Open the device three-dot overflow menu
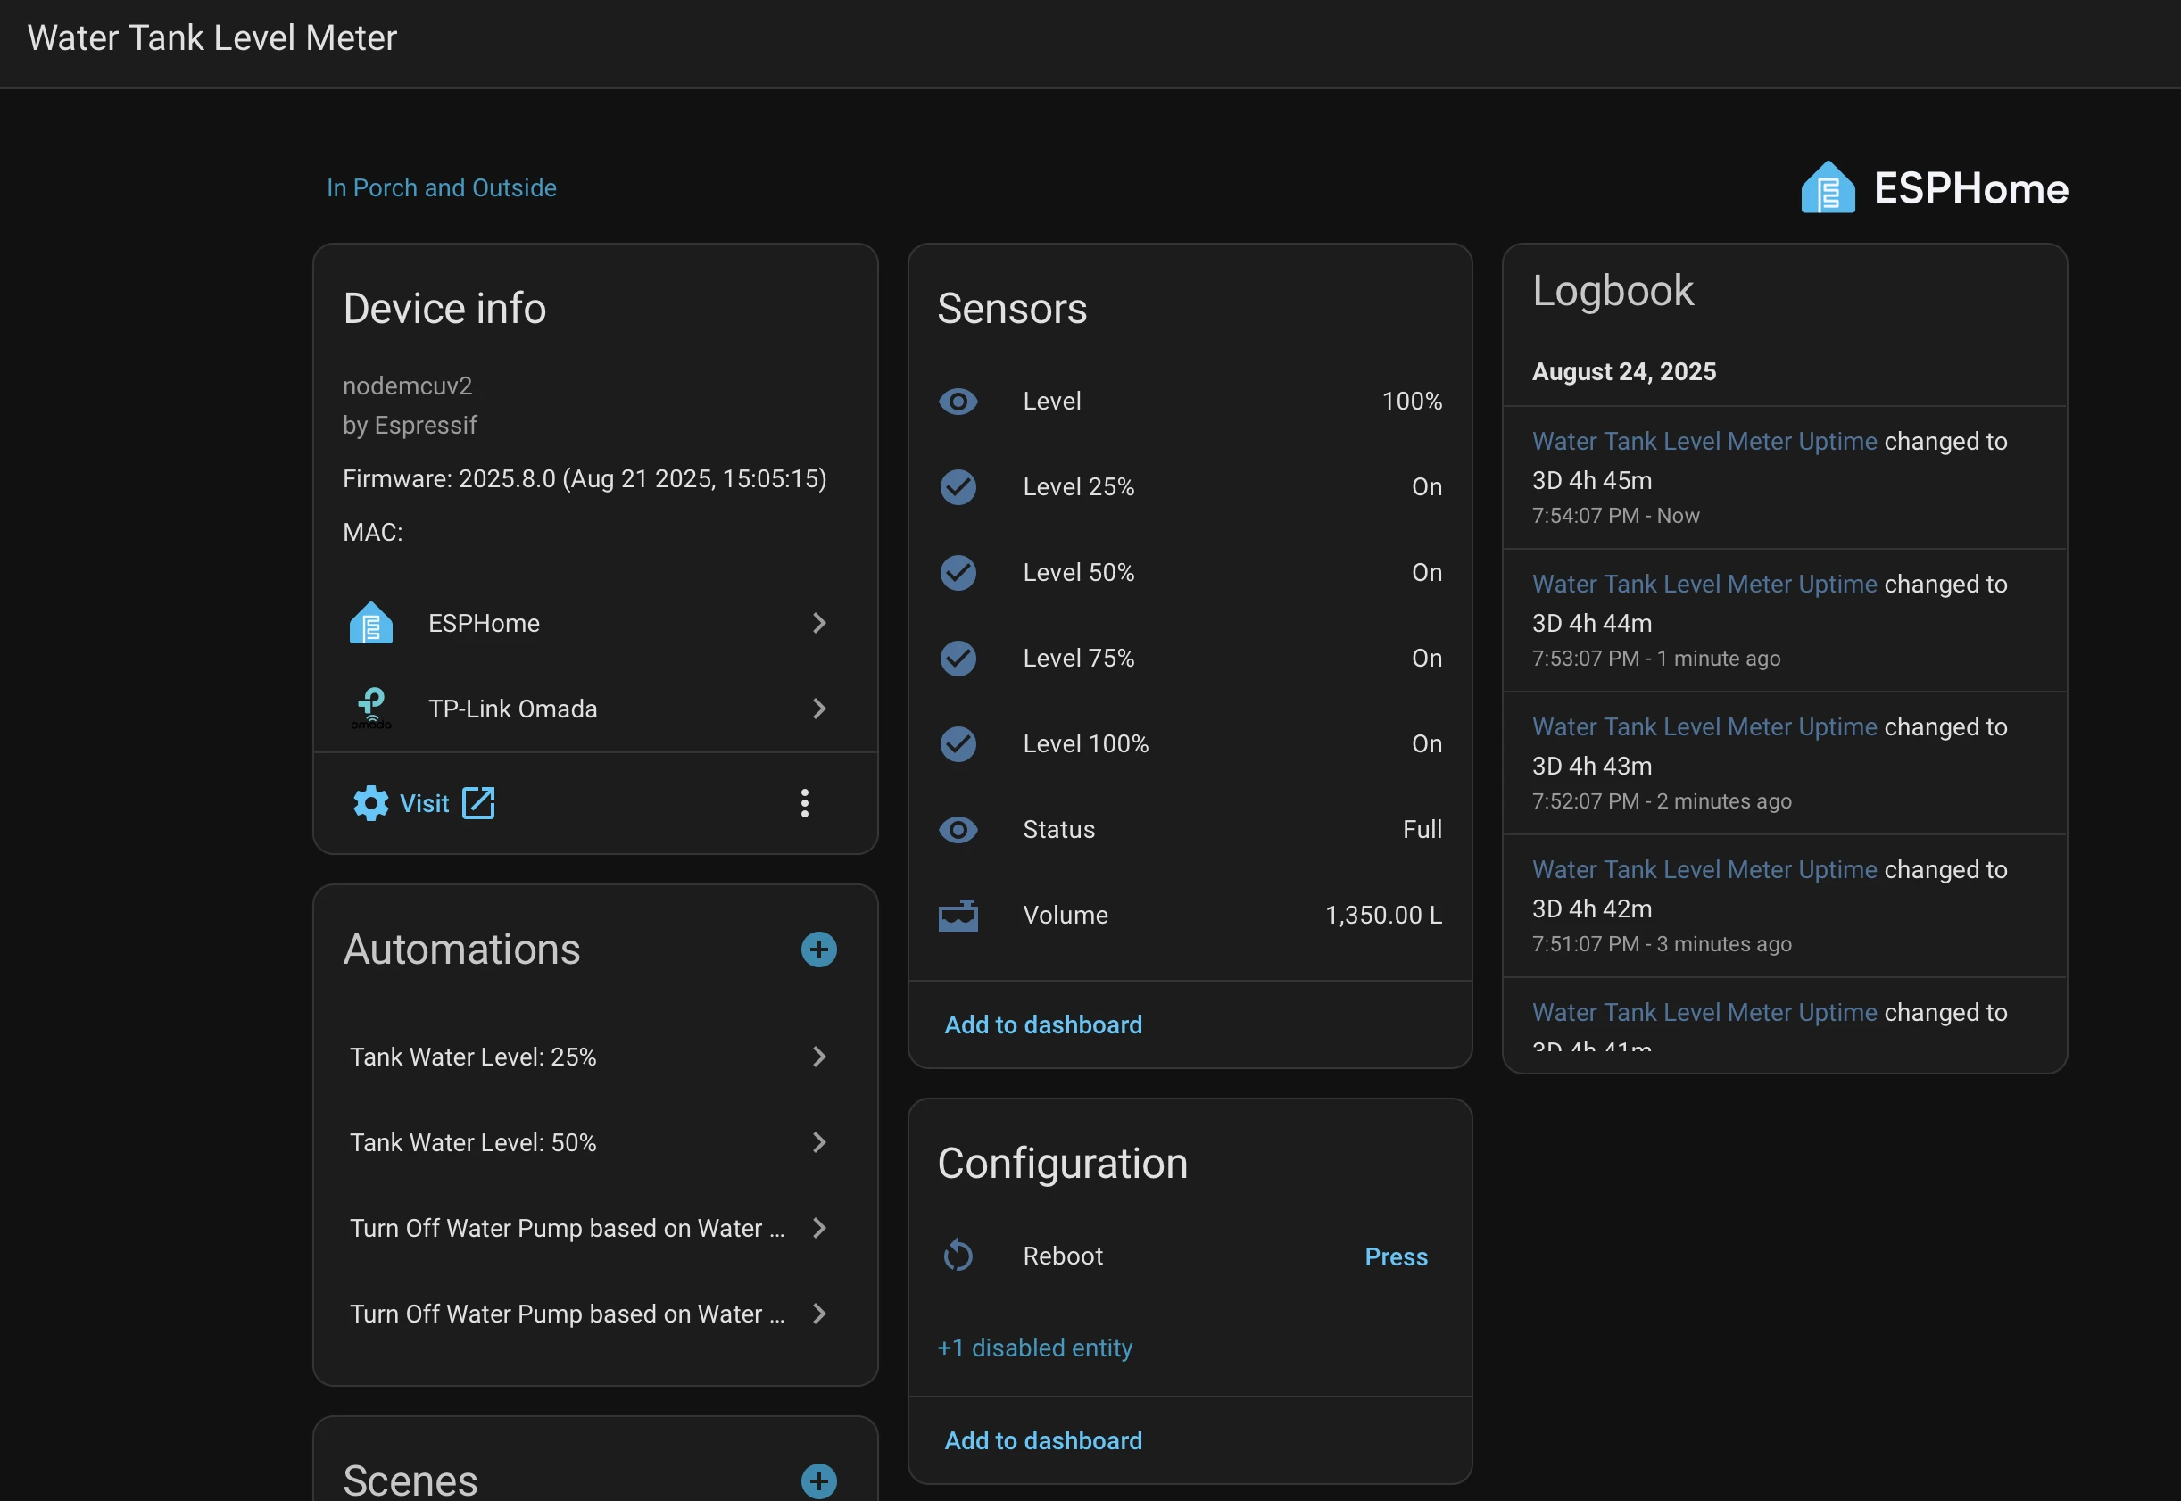Image resolution: width=2181 pixels, height=1501 pixels. [804, 803]
